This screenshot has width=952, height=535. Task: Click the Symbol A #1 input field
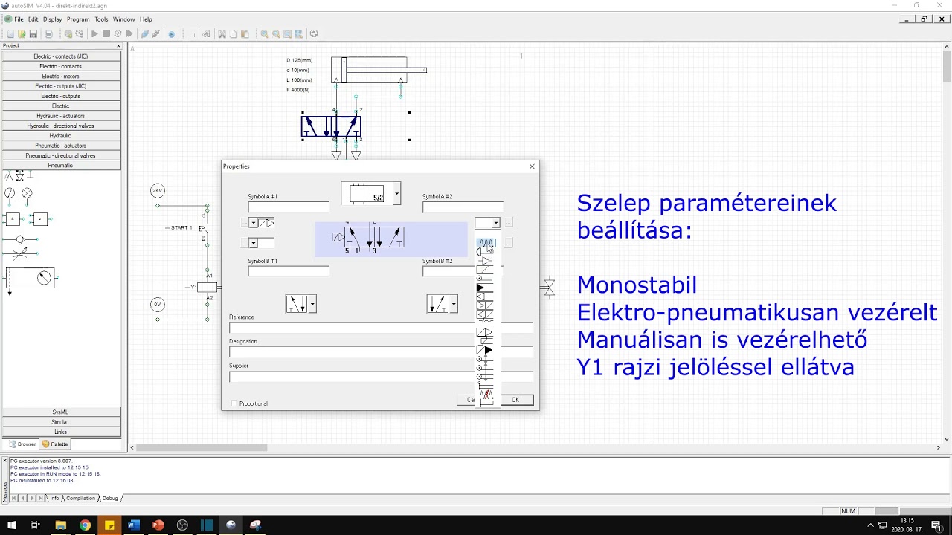click(x=289, y=207)
